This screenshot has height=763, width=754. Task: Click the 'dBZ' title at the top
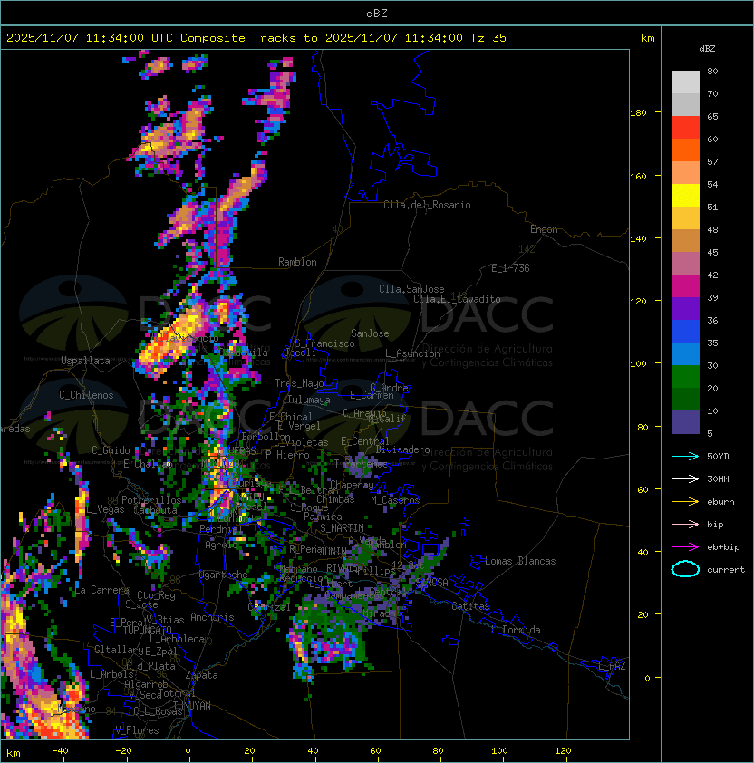tap(377, 14)
